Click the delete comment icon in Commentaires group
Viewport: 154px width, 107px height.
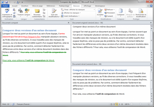point(44,9)
